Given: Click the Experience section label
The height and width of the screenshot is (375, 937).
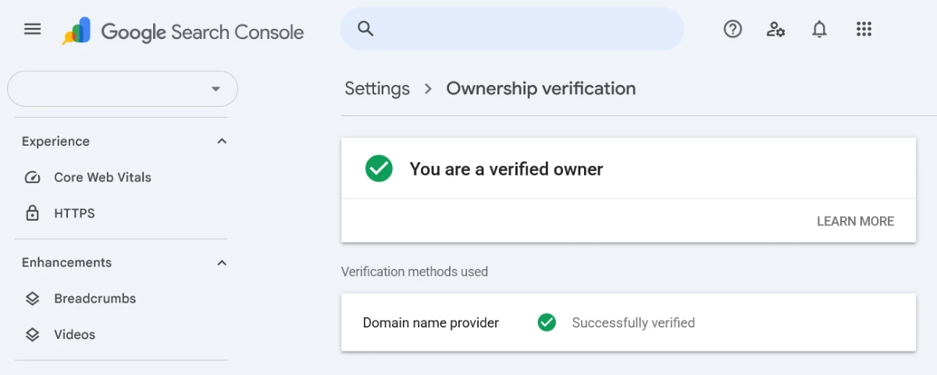Looking at the screenshot, I should pos(55,141).
